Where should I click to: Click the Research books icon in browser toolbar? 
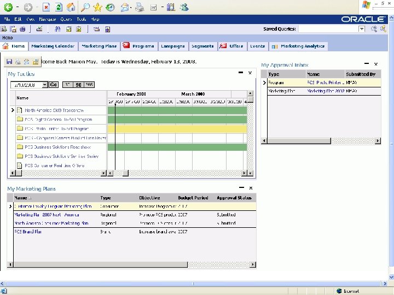(171, 7)
